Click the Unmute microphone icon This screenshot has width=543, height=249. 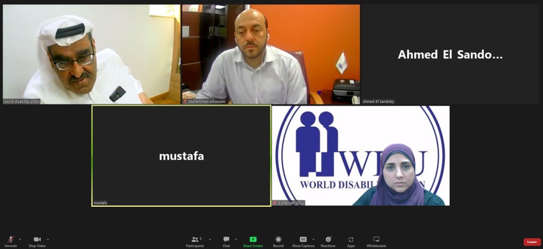11,239
